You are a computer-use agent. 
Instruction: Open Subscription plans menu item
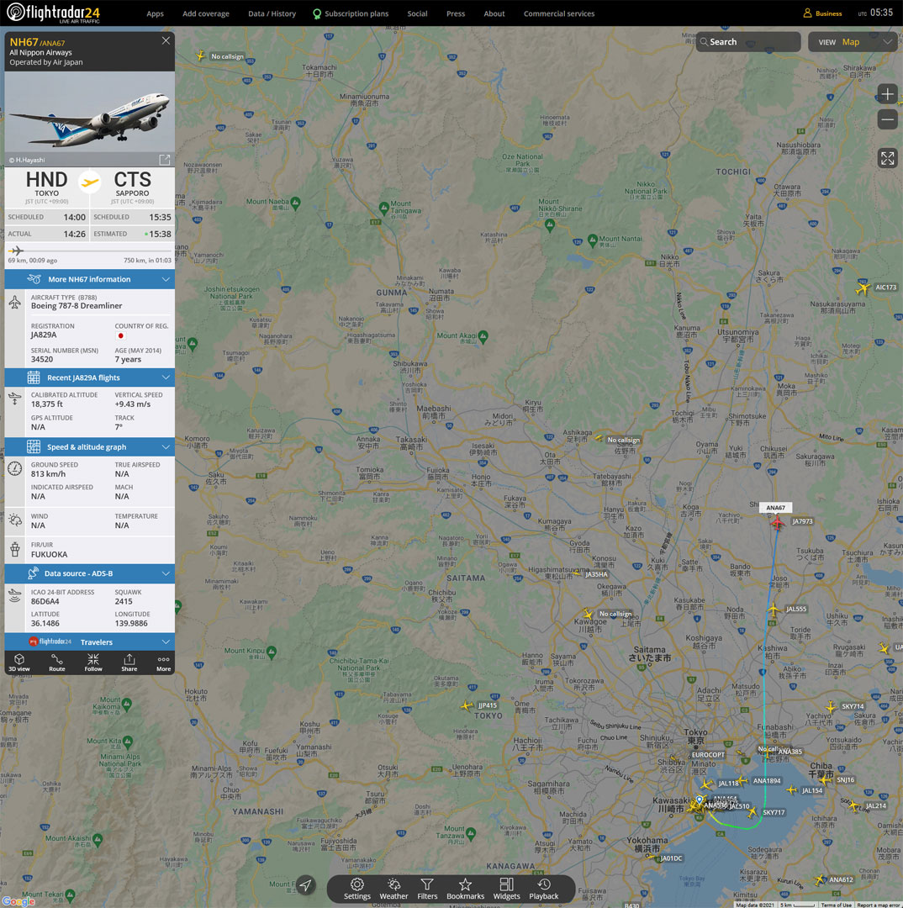pyautogui.click(x=351, y=13)
